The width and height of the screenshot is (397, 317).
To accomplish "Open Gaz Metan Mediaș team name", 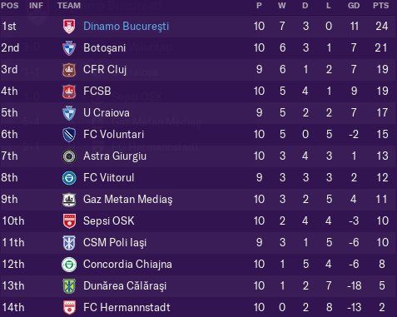I will point(128,200).
